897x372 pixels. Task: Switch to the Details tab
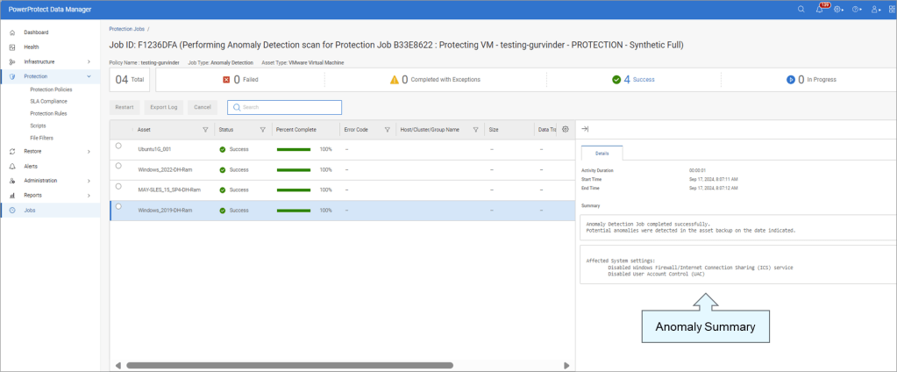click(602, 152)
